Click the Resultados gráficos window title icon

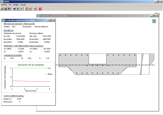click(38, 16)
